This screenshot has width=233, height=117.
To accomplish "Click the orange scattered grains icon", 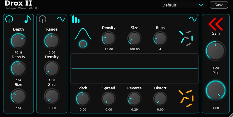I will tap(186, 98).
